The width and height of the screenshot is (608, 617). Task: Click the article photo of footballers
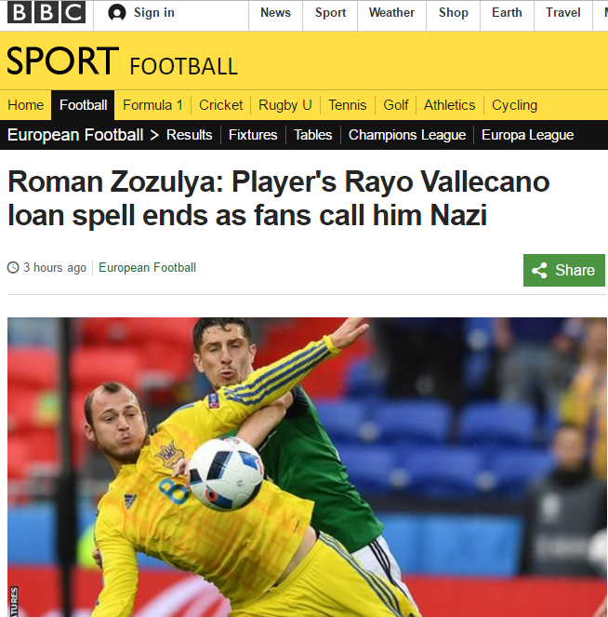[307, 467]
